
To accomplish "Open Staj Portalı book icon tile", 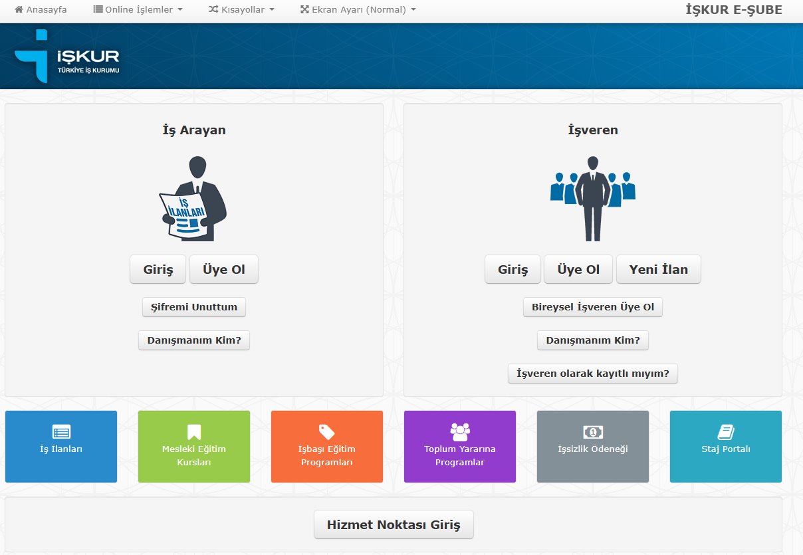I will click(x=726, y=447).
